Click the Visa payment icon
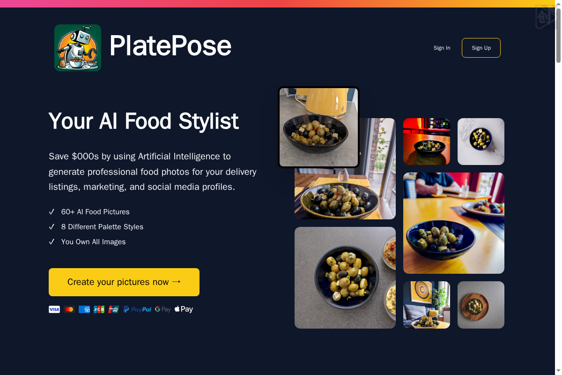 pyautogui.click(x=54, y=309)
